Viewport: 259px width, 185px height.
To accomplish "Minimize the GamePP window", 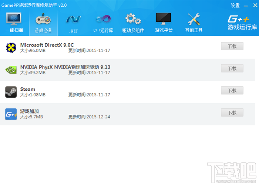I will [246, 6].
